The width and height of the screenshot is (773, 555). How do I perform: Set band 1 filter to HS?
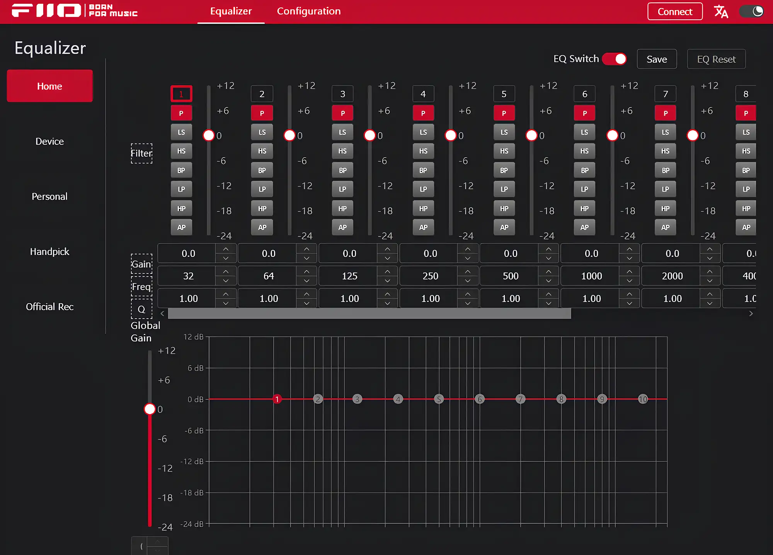181,151
